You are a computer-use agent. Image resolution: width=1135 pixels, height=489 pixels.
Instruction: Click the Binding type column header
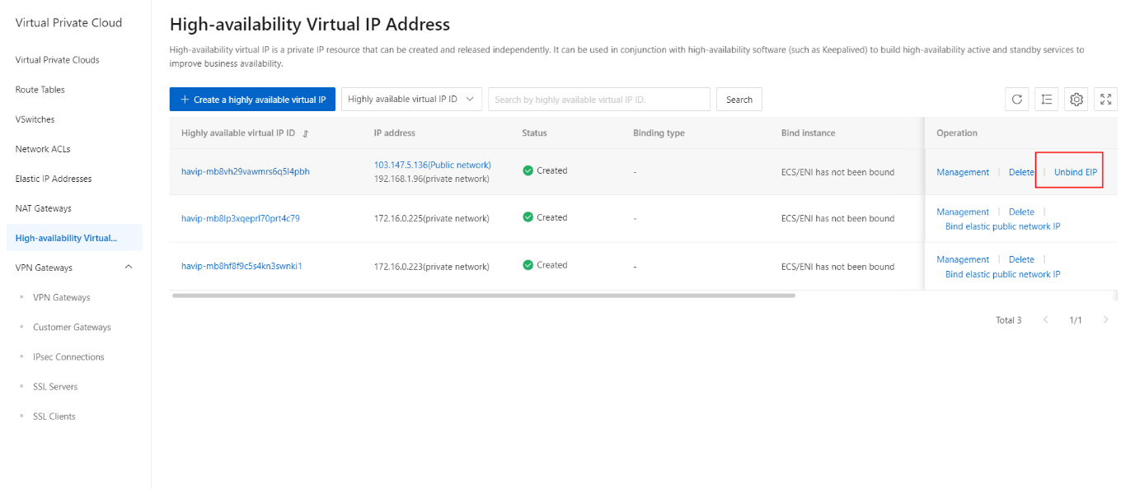pos(659,133)
